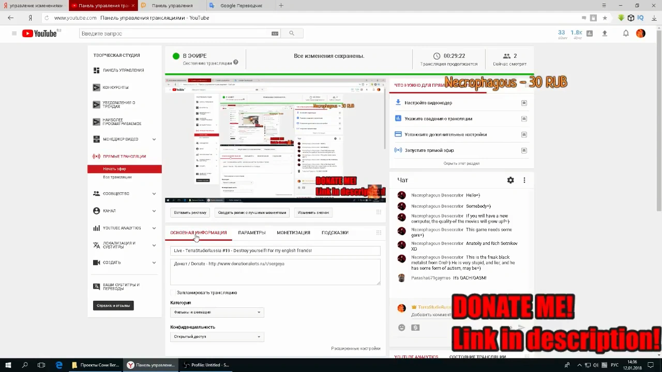Collapse the Настройте видеокодер checklist item
Screen dimensions: 662x372
(x=524, y=103)
